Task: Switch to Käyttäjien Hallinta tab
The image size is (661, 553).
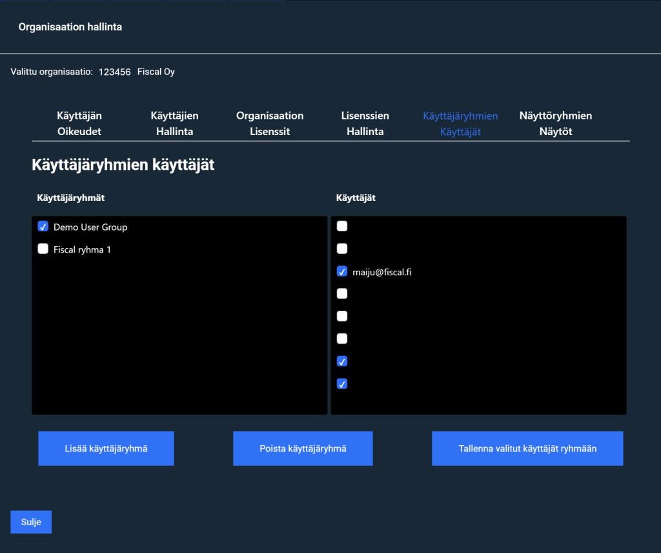Action: (174, 123)
